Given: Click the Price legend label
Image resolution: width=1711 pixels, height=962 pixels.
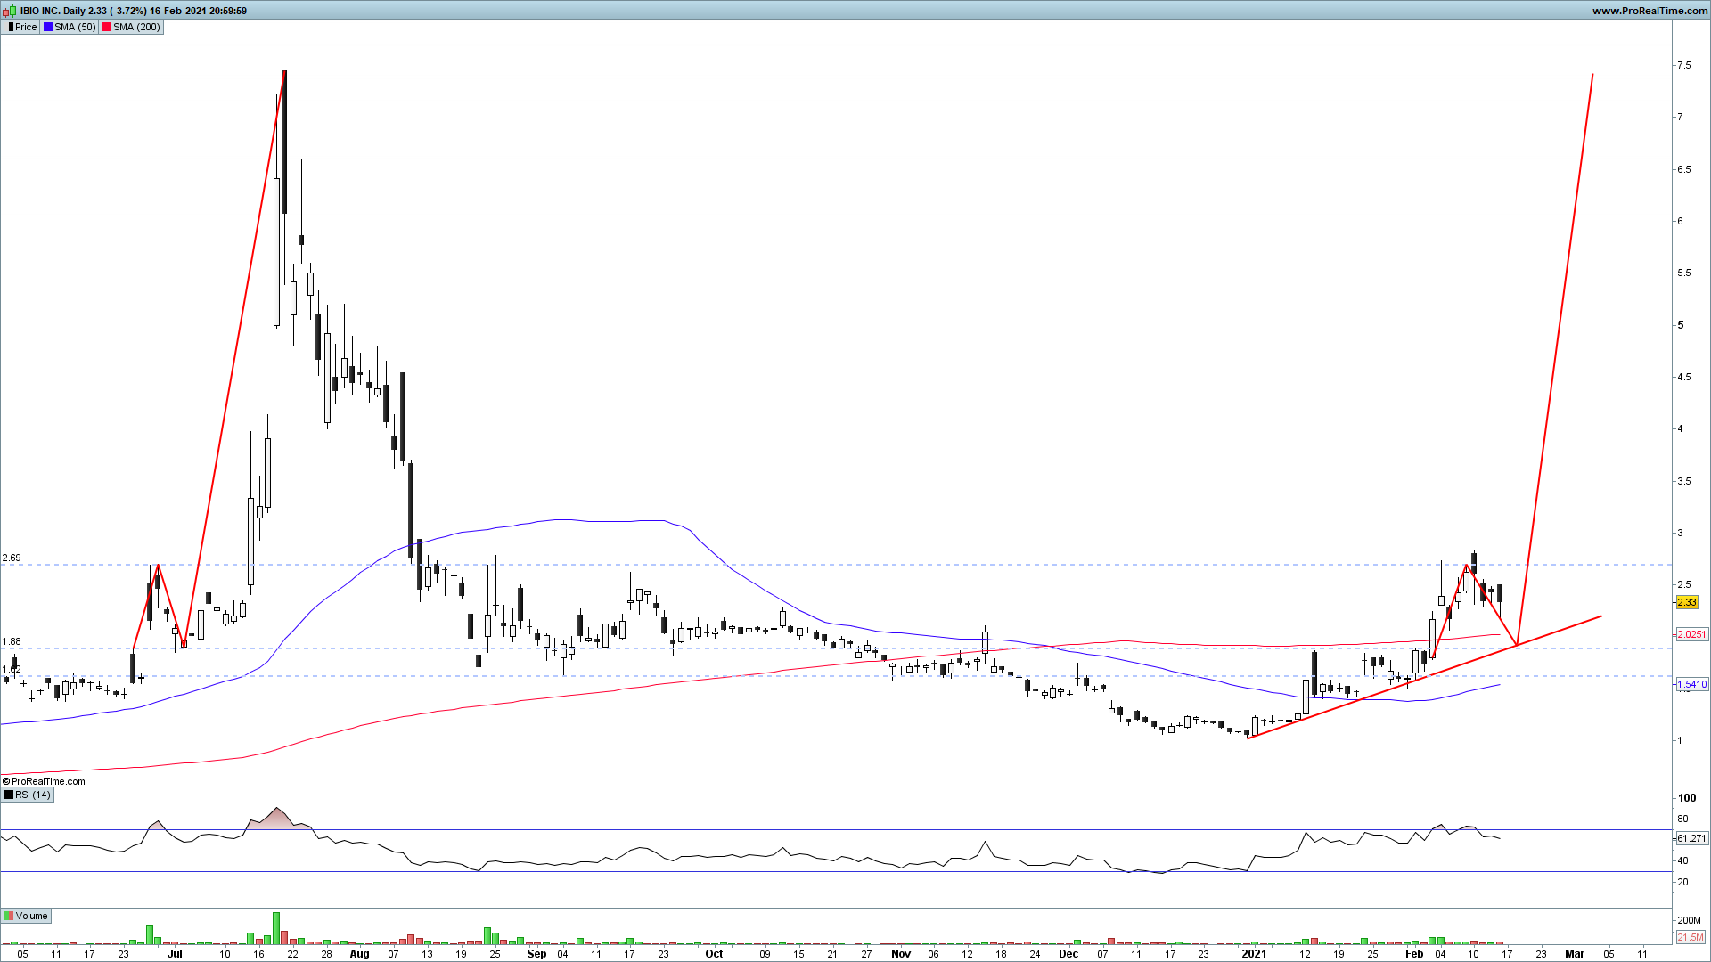Looking at the screenshot, I should tap(26, 27).
